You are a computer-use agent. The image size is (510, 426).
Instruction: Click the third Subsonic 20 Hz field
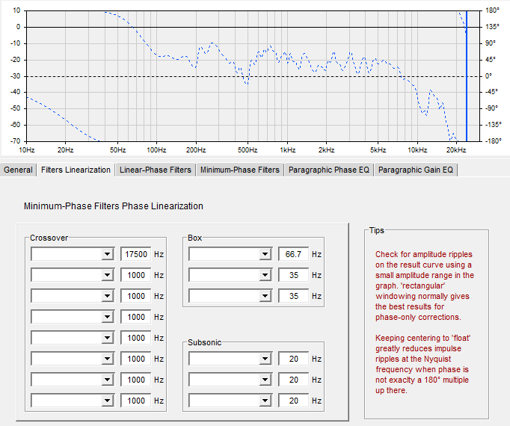(x=293, y=401)
